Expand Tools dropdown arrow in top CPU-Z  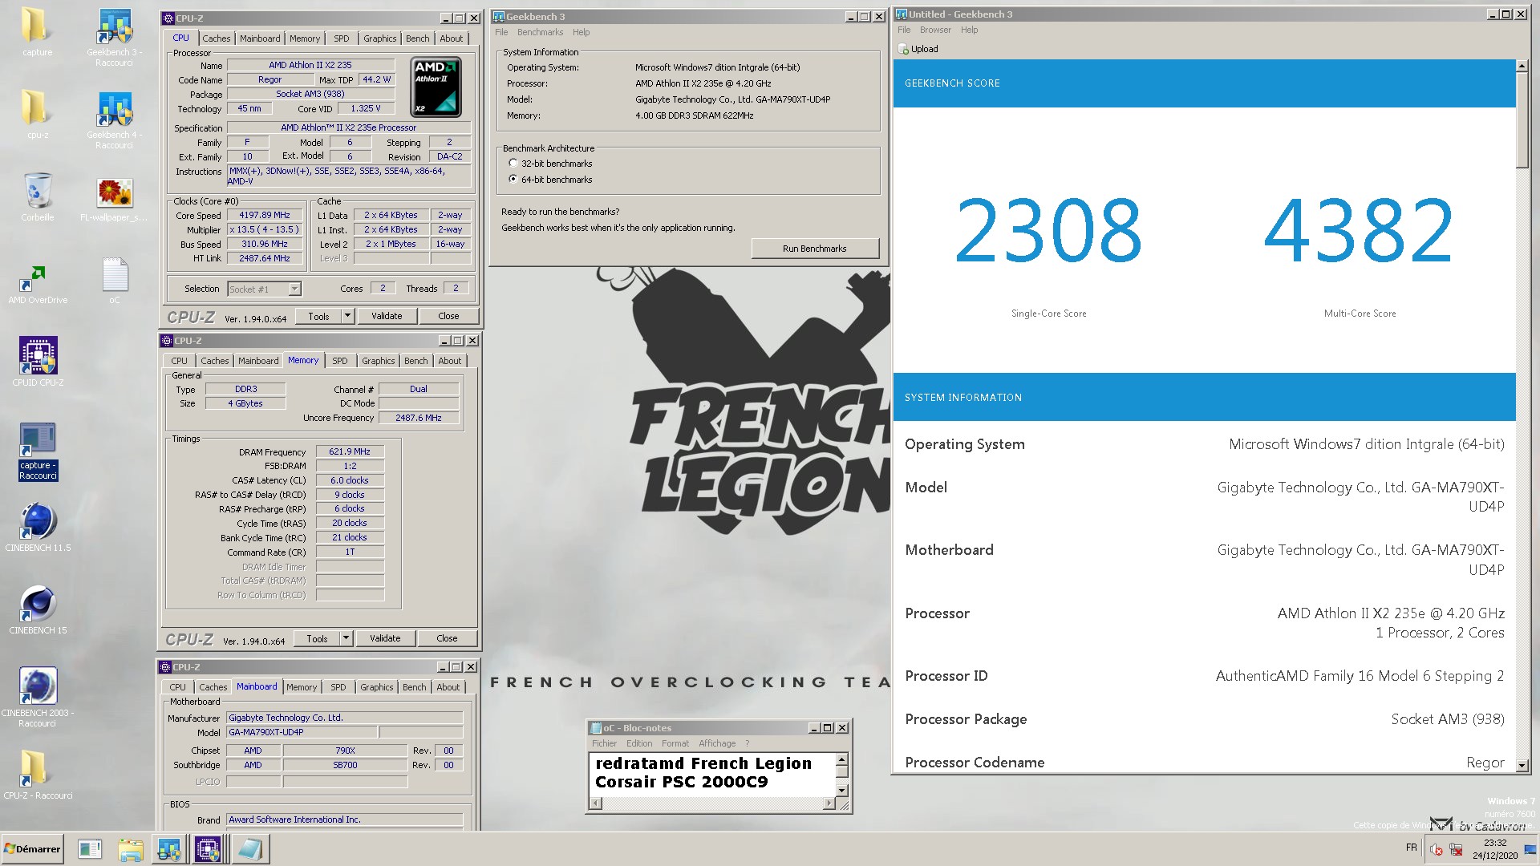(x=347, y=316)
